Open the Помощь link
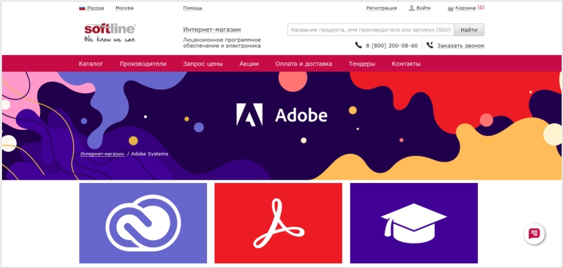 tap(193, 8)
